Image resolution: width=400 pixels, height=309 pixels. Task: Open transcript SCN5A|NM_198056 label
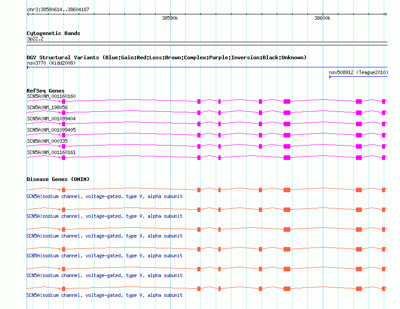point(47,108)
